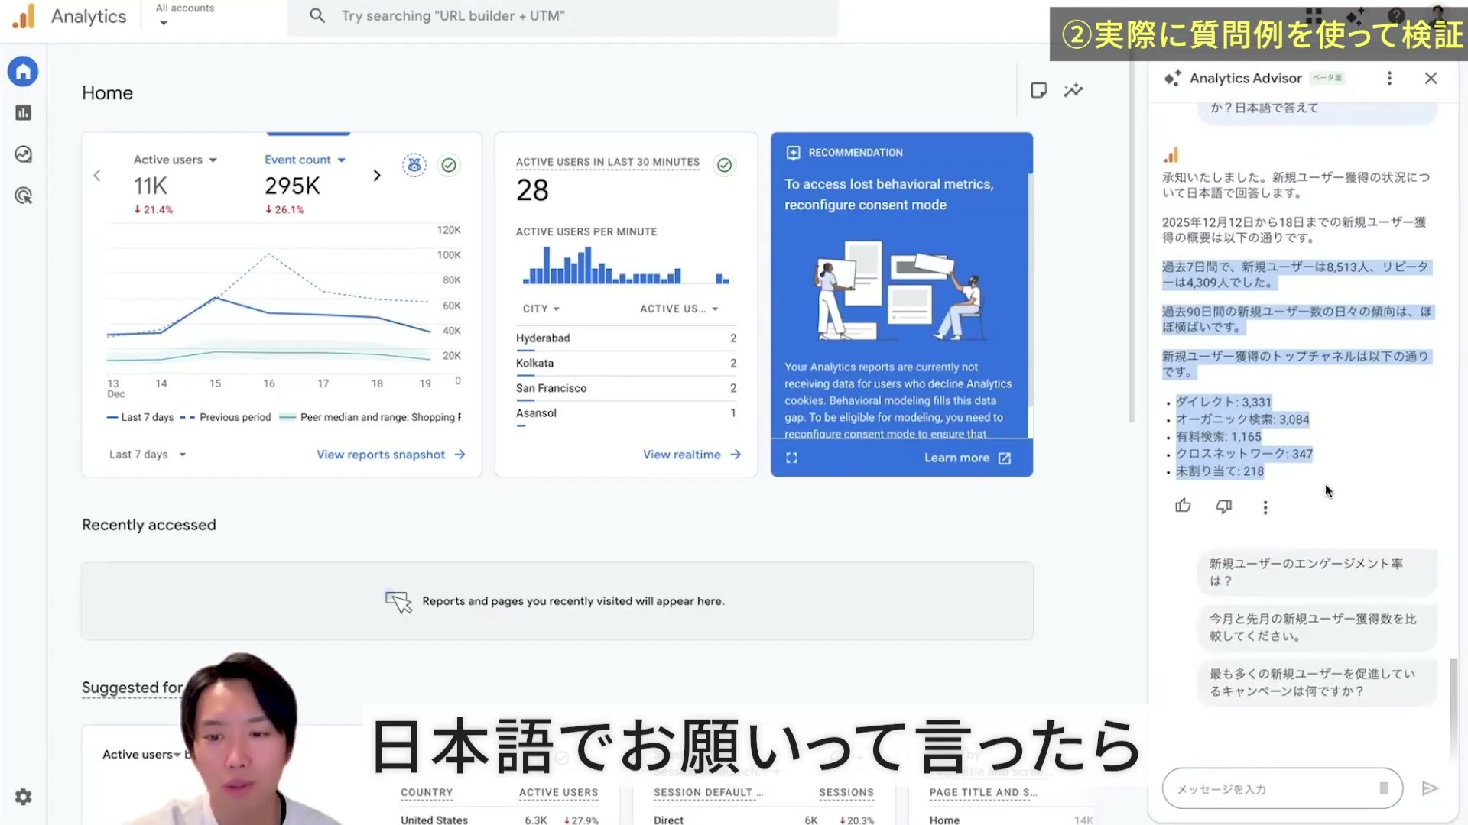Click the green check status on realtime card

click(x=724, y=164)
